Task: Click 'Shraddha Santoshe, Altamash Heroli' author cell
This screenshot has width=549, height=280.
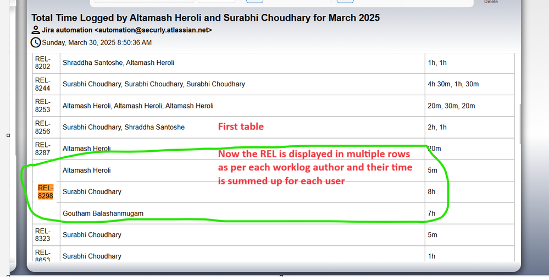Action: pyautogui.click(x=242, y=63)
